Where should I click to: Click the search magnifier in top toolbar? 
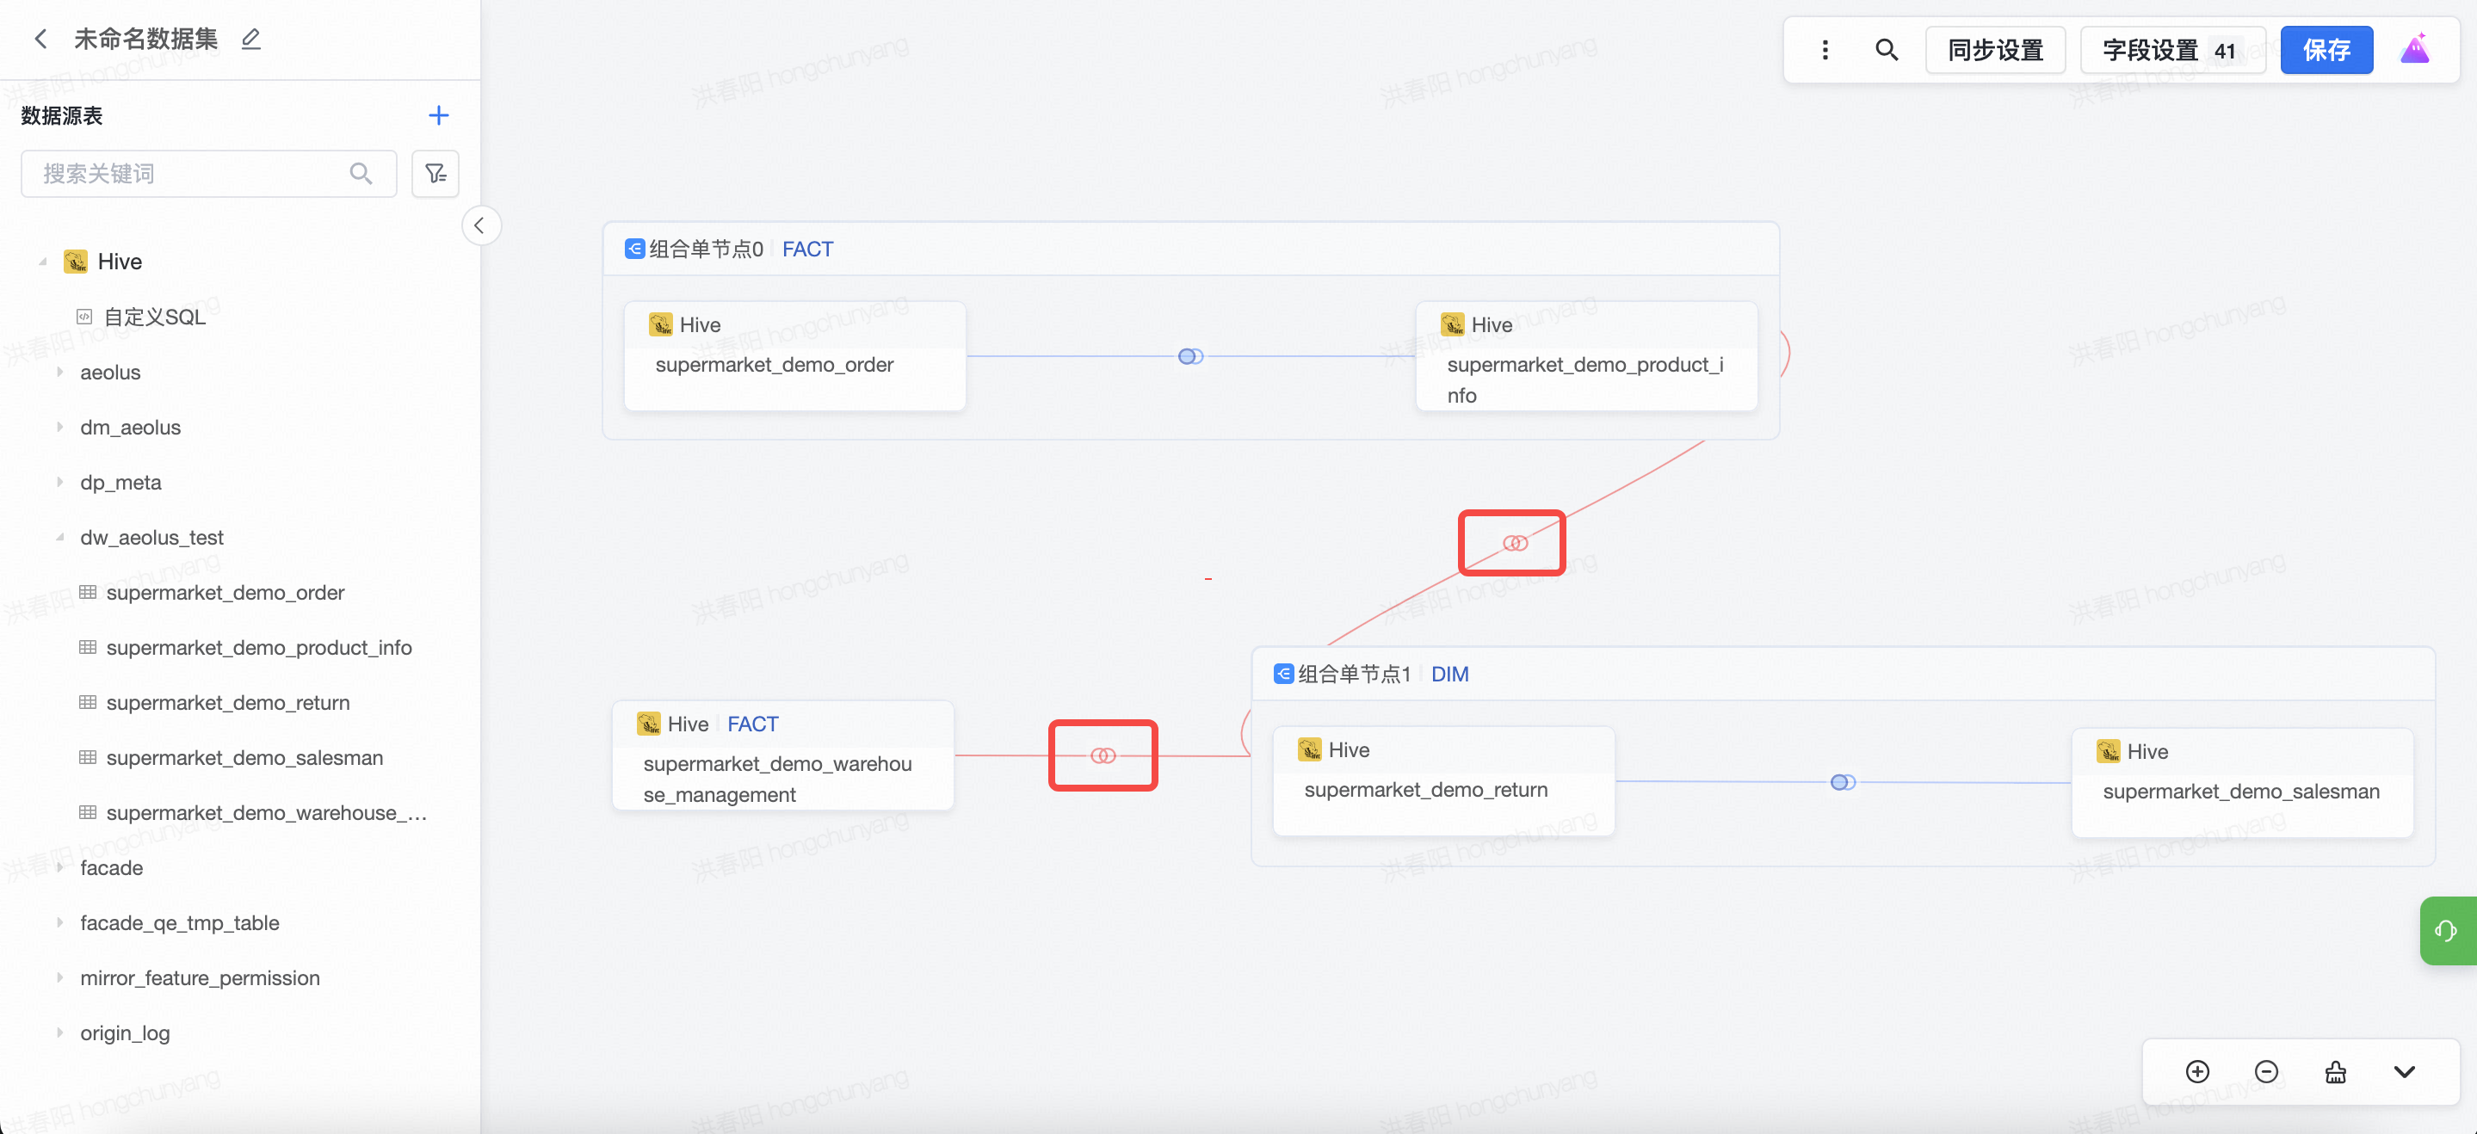1886,50
